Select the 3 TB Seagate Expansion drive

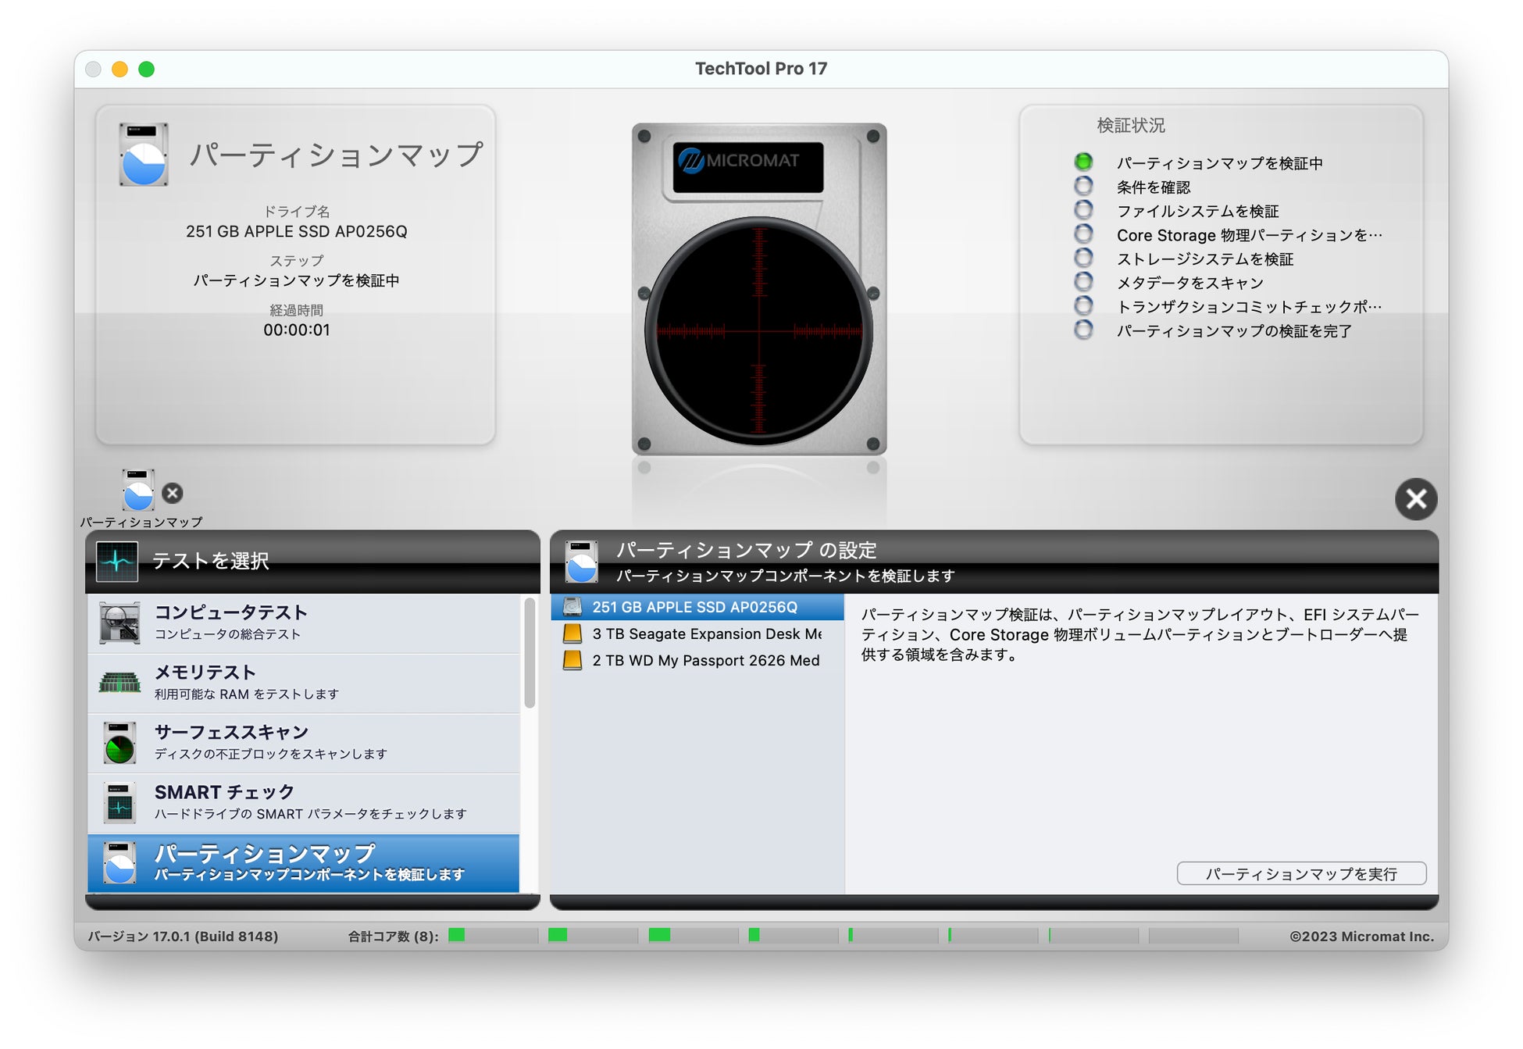pyautogui.click(x=705, y=633)
